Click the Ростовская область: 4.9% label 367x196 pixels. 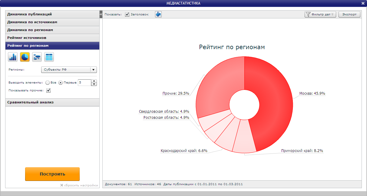[166, 118]
